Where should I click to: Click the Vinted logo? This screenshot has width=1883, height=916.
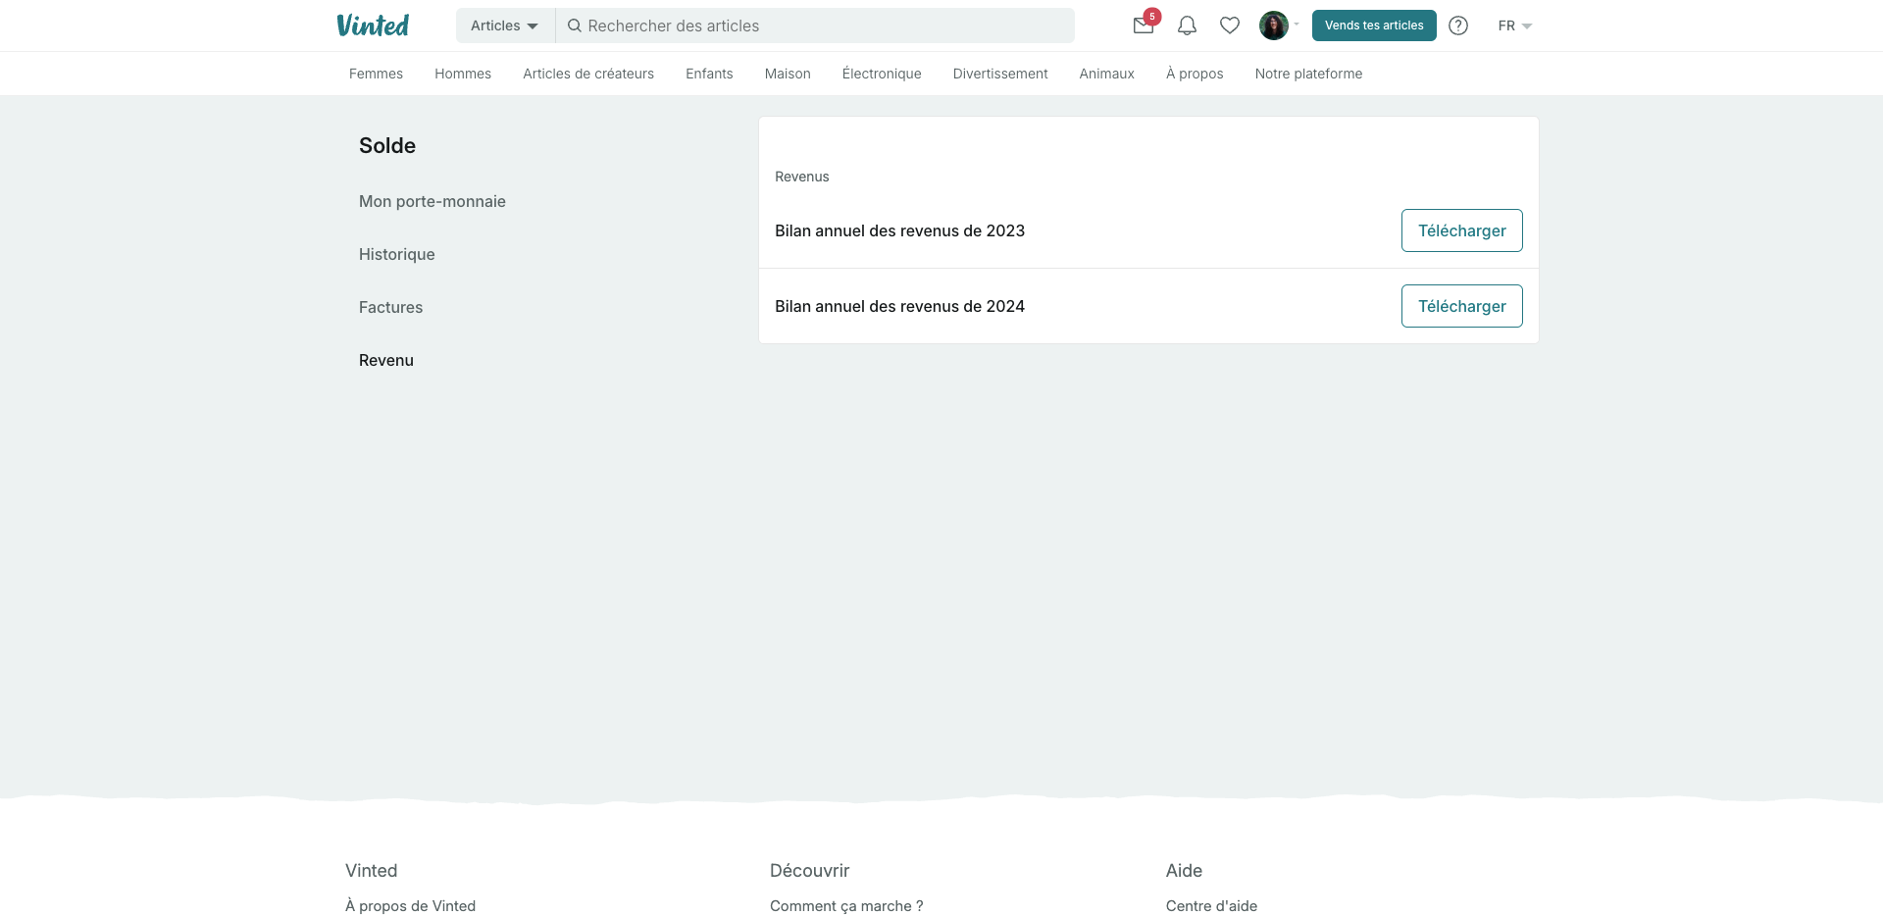(x=373, y=25)
